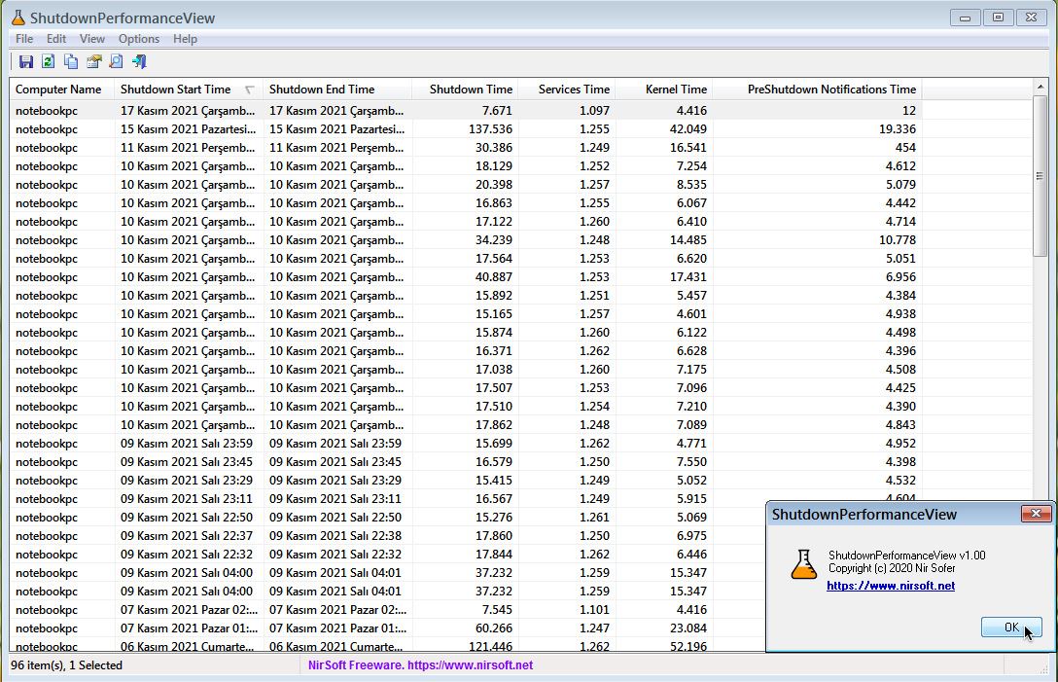Viewport: 1058px width, 682px height.
Task: Click the status text 96 item(s), 1 Selected
Action: click(67, 665)
